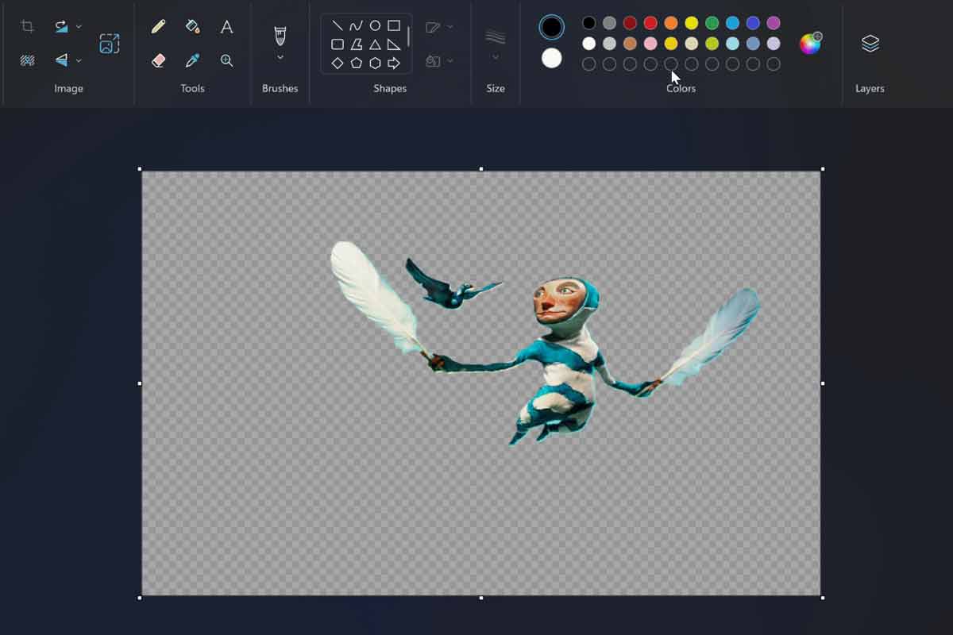Image resolution: width=953 pixels, height=635 pixels.
Task: Expand the Flip dropdown arrow
Action: pos(79,60)
